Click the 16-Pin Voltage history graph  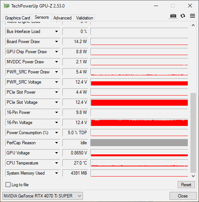coord(139,123)
